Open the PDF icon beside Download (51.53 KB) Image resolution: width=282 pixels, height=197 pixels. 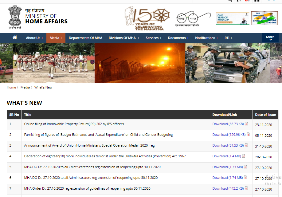pos(246,145)
